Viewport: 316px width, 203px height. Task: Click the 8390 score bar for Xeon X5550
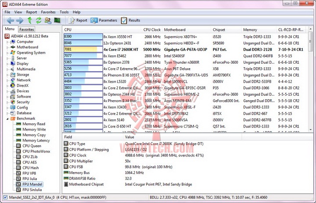[83, 36]
